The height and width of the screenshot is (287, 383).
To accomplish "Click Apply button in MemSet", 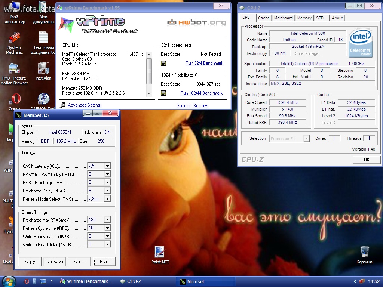I will [30, 262].
